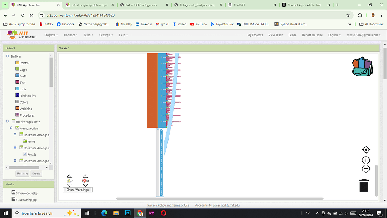Jump to next error with down arrow

85,185
